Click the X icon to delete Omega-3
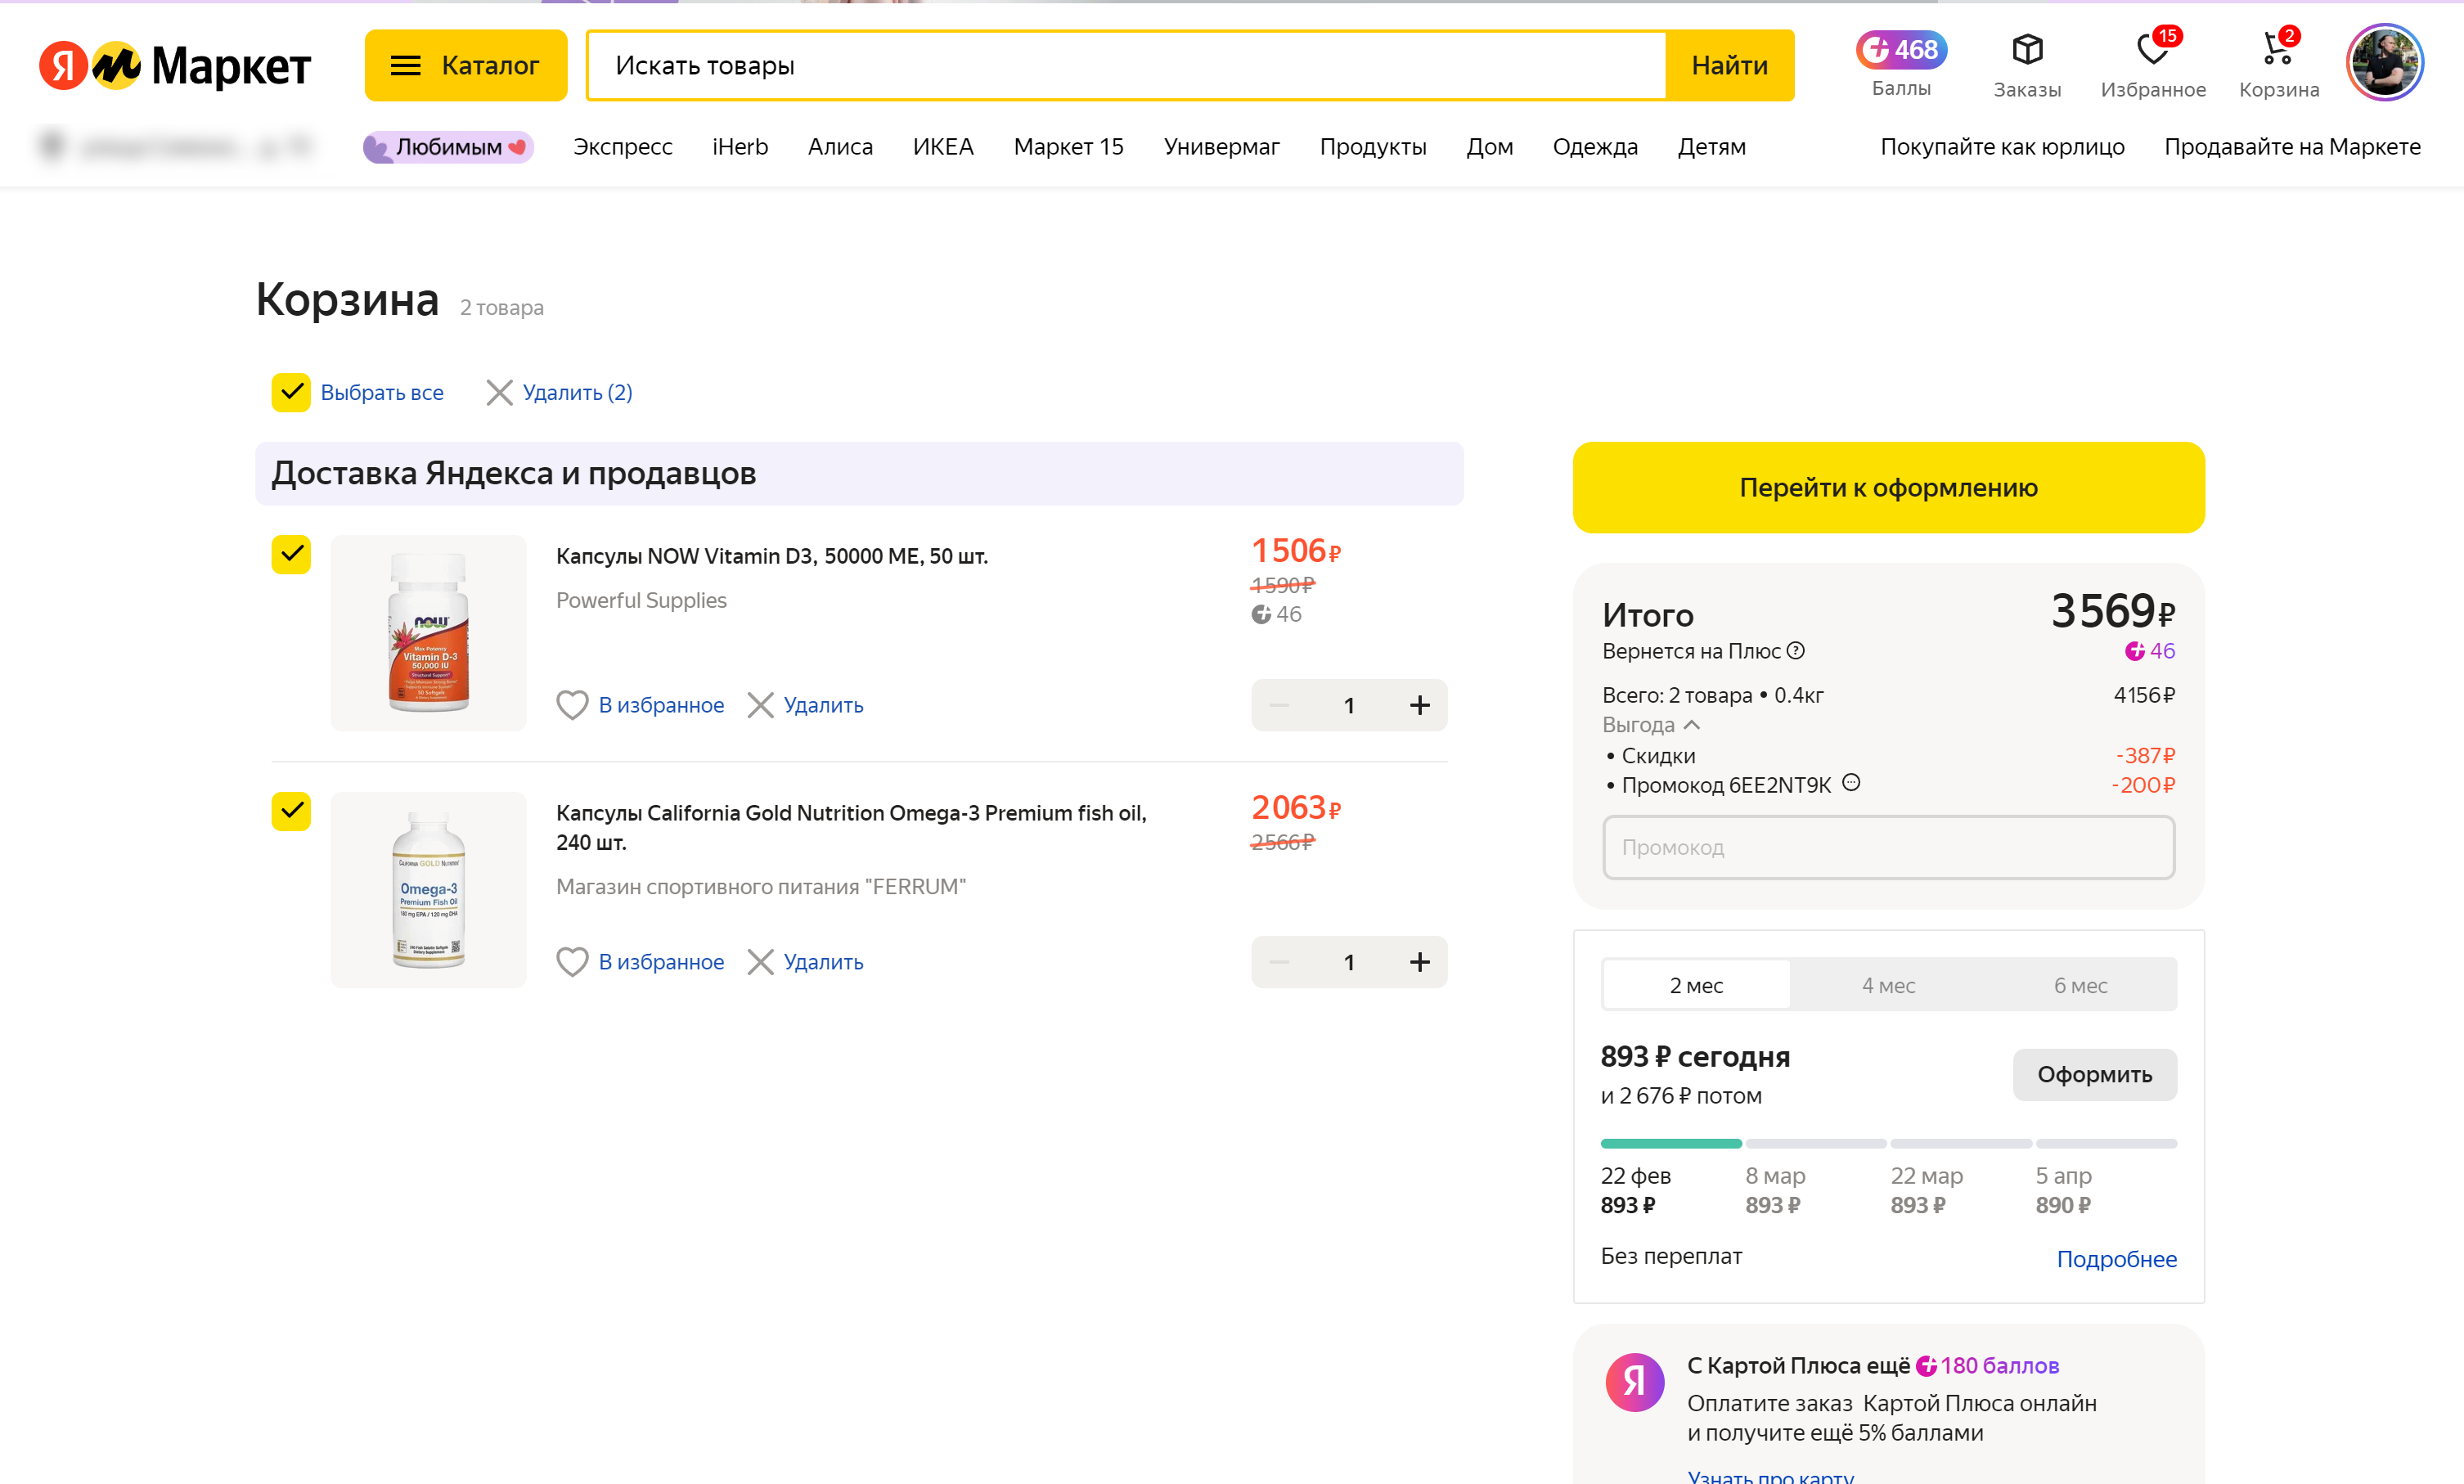 tap(760, 962)
